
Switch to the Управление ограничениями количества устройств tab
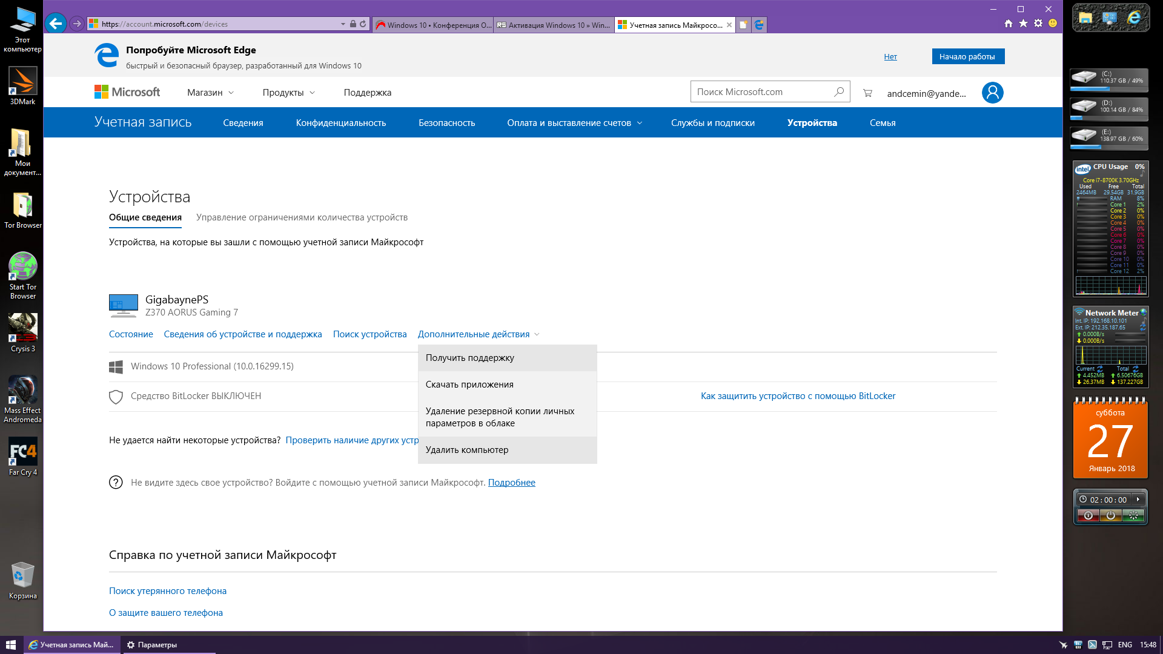click(302, 217)
